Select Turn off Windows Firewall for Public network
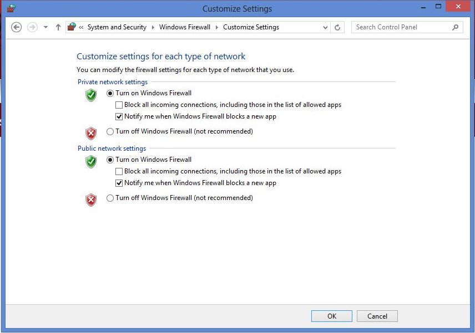This screenshot has height=333, width=475. (110, 198)
